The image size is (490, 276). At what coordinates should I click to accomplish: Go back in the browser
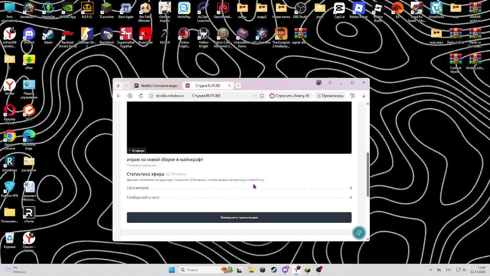119,96
